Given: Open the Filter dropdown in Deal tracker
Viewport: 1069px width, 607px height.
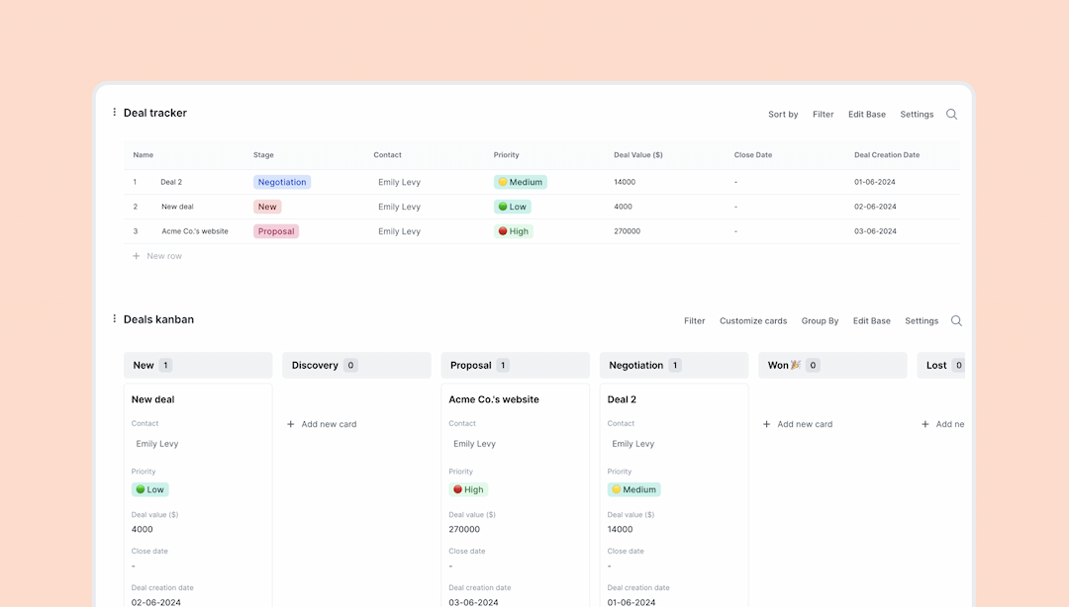Looking at the screenshot, I should pos(823,114).
